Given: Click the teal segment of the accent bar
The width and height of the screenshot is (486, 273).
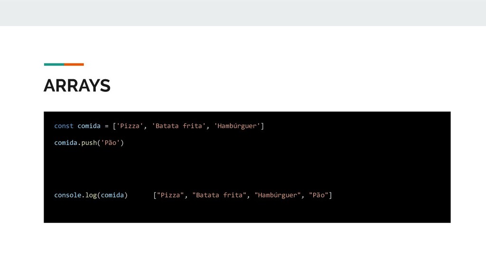Looking at the screenshot, I should tap(54, 64).
